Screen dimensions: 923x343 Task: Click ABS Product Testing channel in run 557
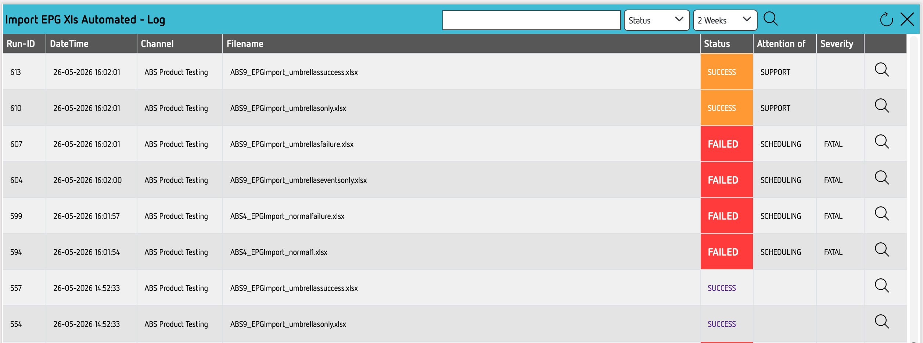click(176, 288)
